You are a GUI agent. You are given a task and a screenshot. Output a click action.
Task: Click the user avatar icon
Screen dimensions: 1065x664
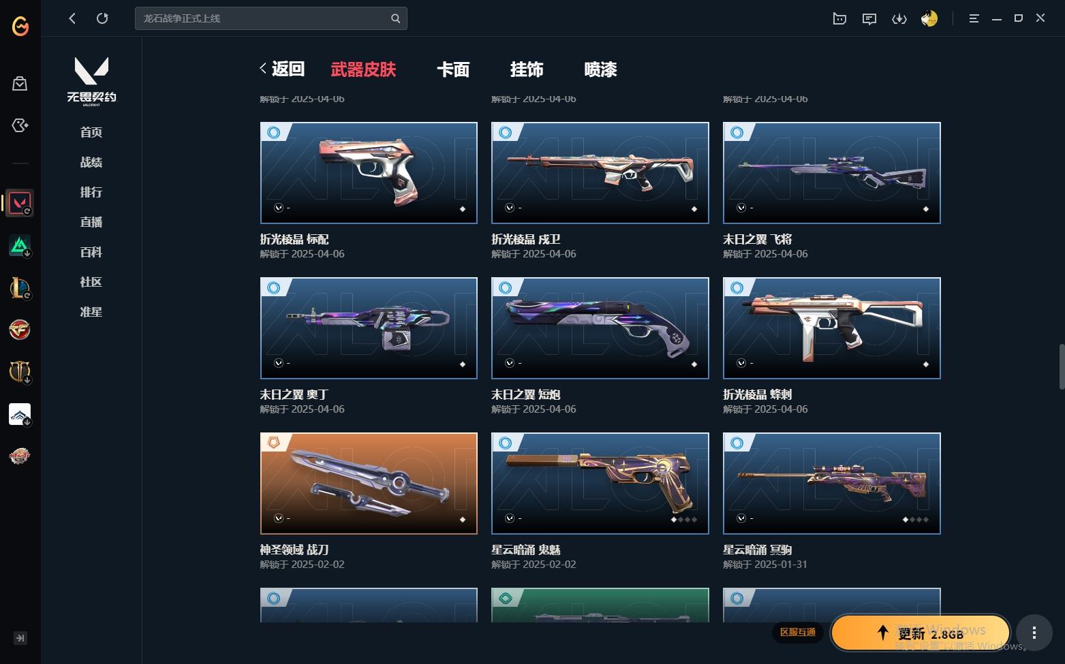(929, 18)
